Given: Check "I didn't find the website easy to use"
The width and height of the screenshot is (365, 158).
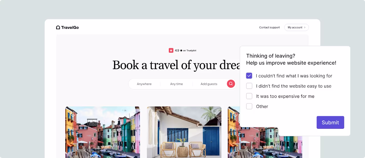Looking at the screenshot, I should pyautogui.click(x=249, y=86).
